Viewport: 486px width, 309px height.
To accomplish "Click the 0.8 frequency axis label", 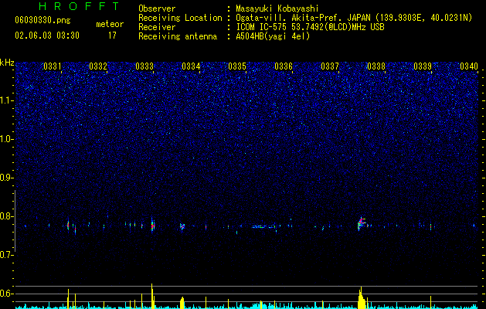I will click(7, 216).
